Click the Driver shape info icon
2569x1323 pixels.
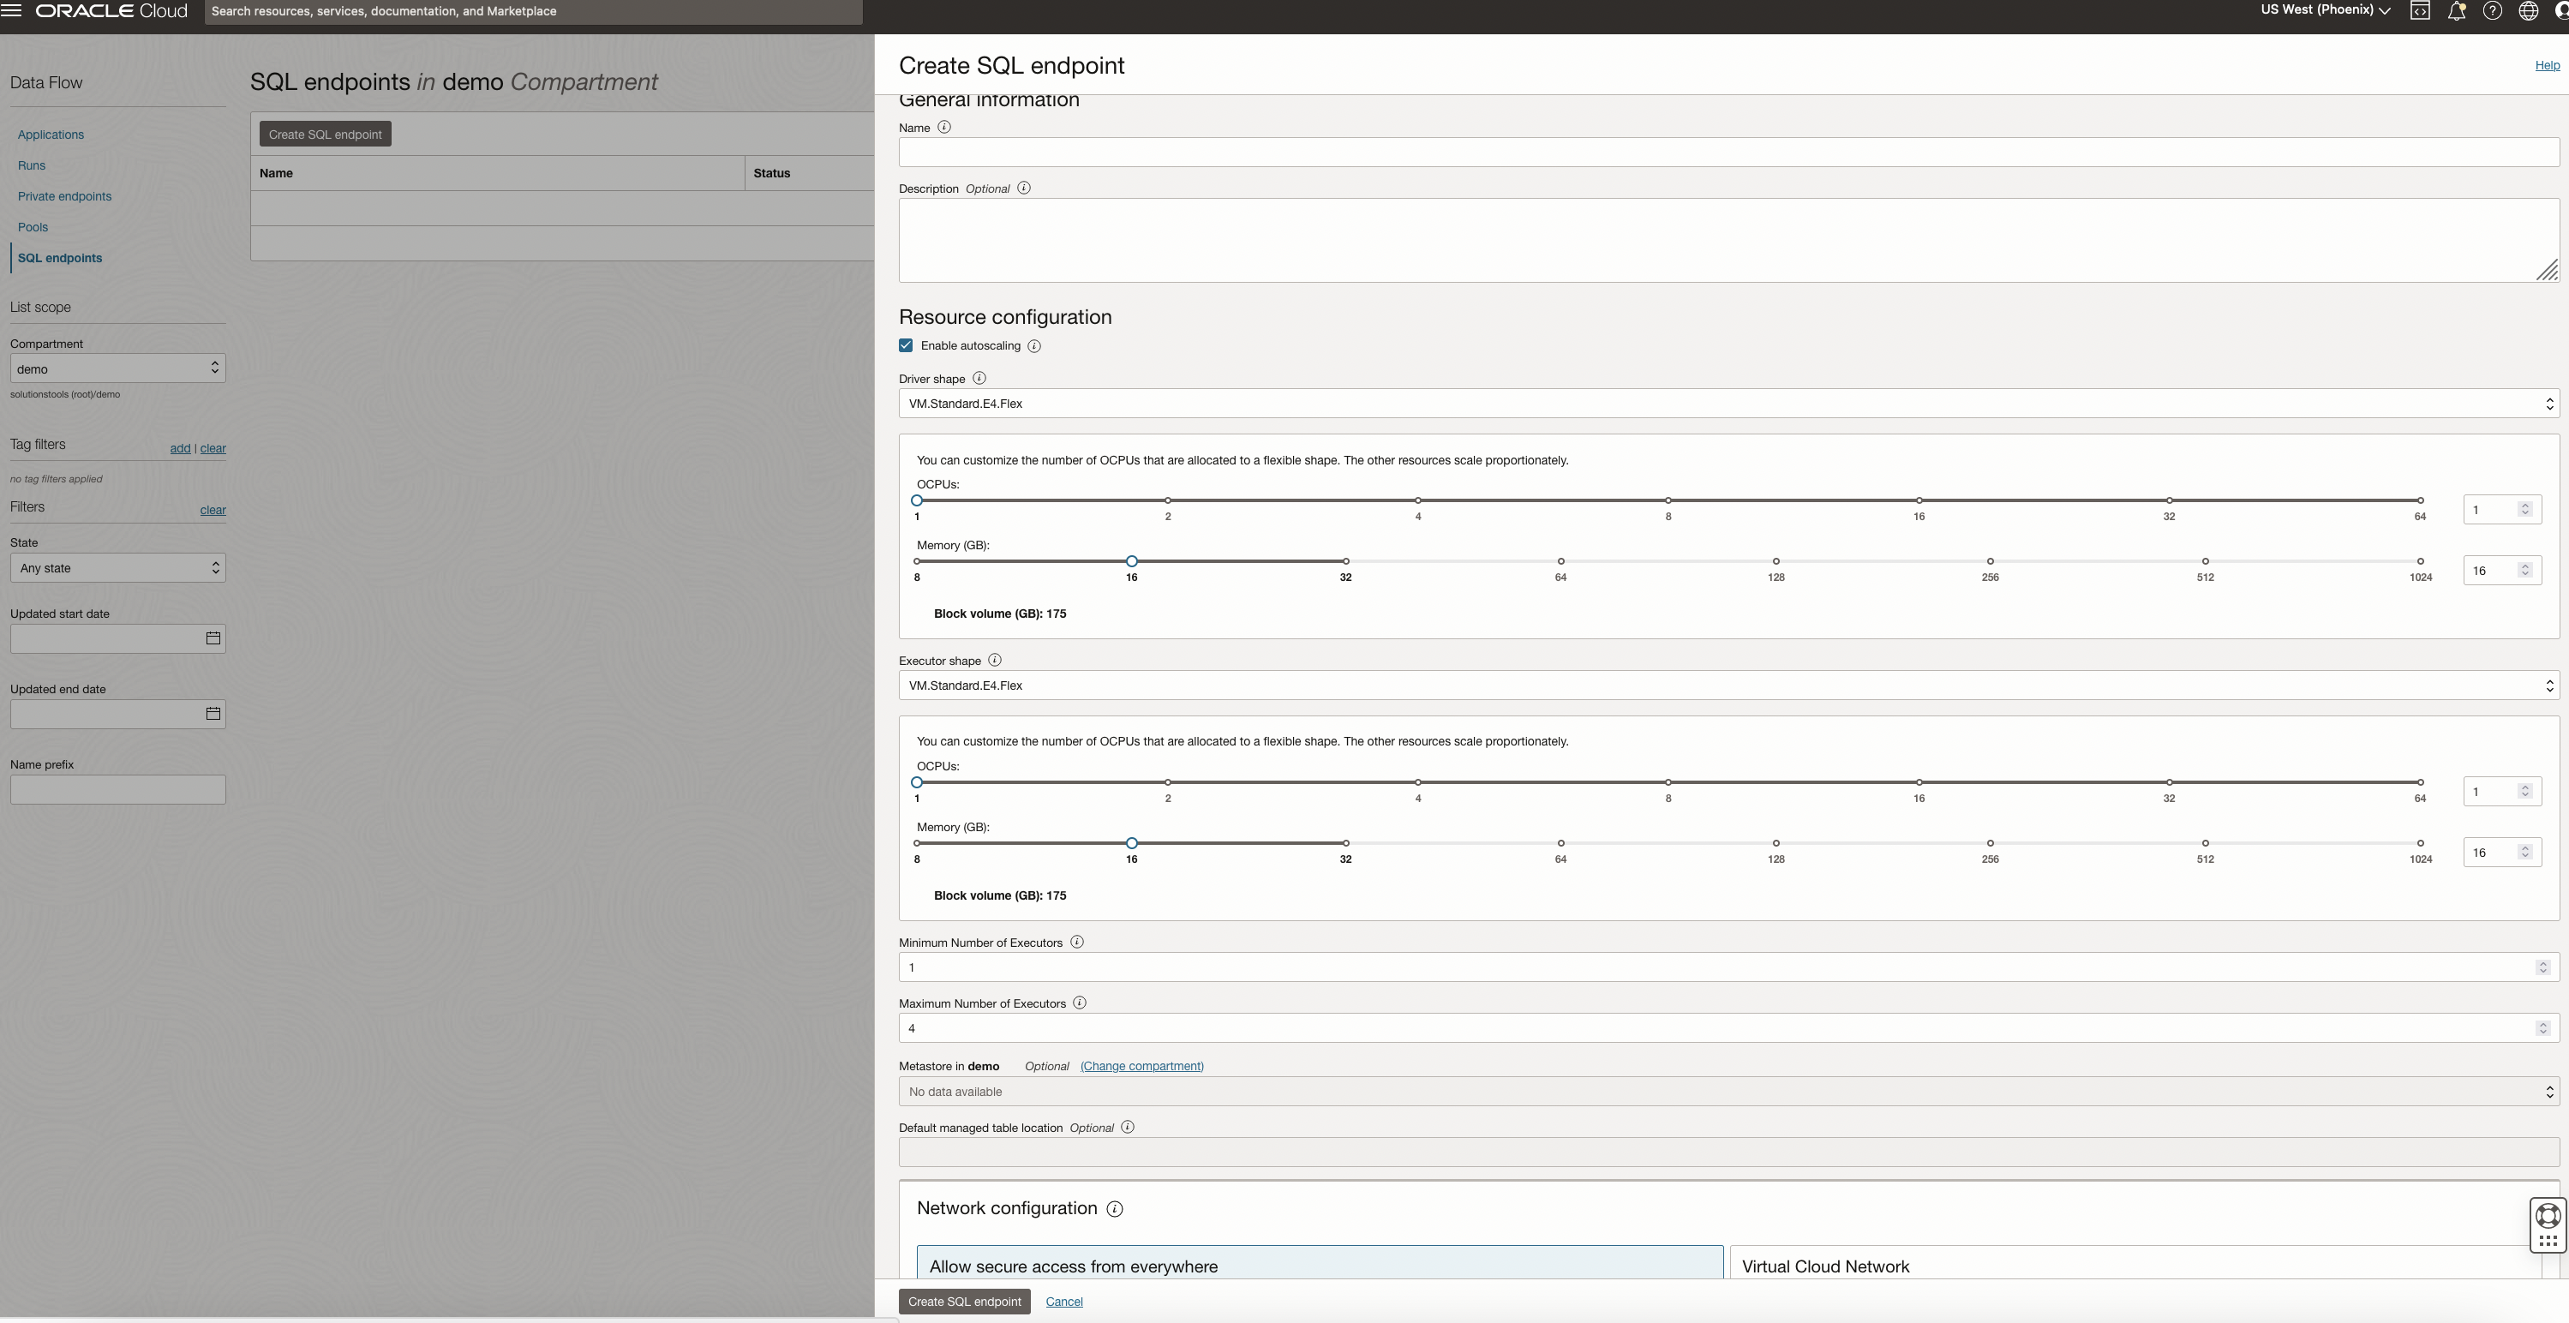tap(979, 378)
